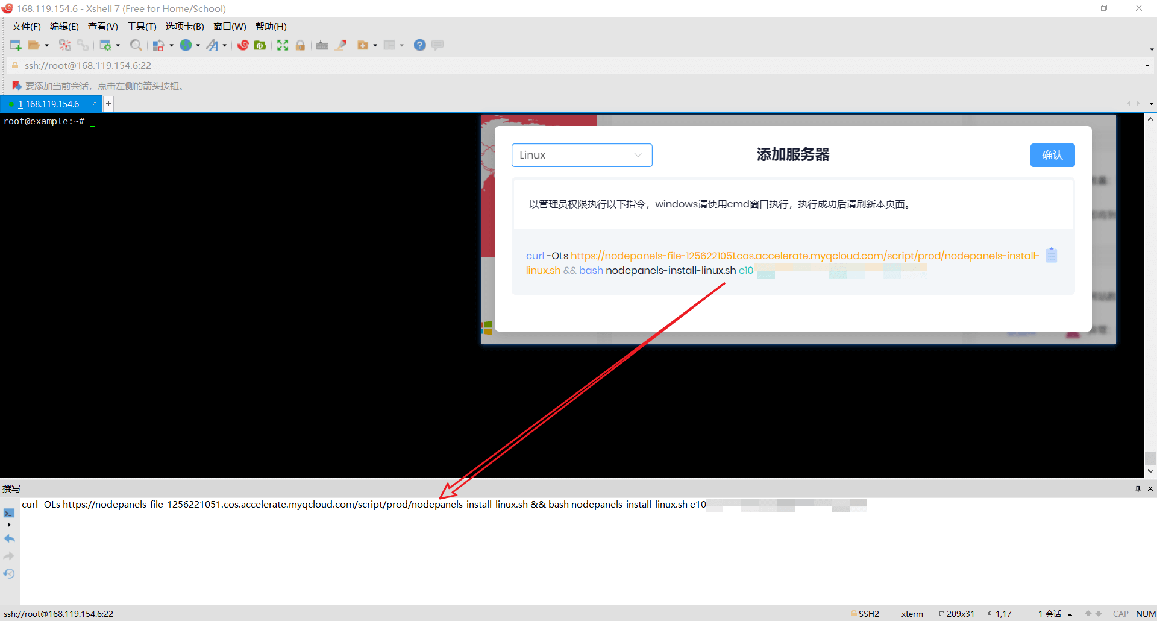Expand the orange folder-plus dropdown arrow
The width and height of the screenshot is (1157, 621).
click(375, 45)
